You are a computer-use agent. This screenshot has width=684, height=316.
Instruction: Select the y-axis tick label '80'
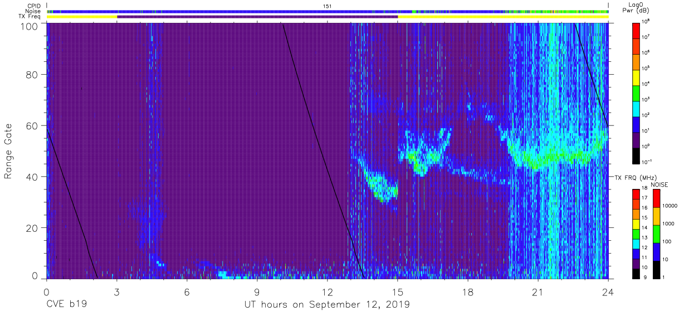point(32,75)
